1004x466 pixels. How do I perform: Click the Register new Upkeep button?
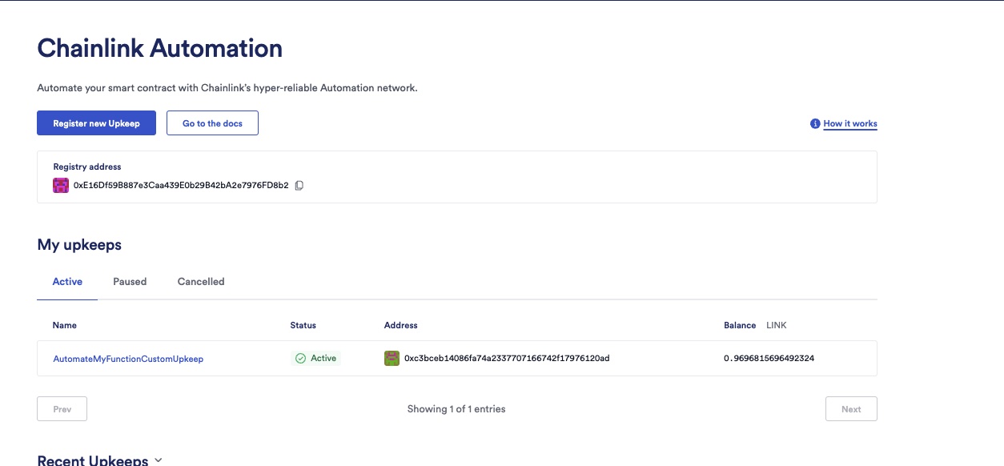[x=96, y=123]
